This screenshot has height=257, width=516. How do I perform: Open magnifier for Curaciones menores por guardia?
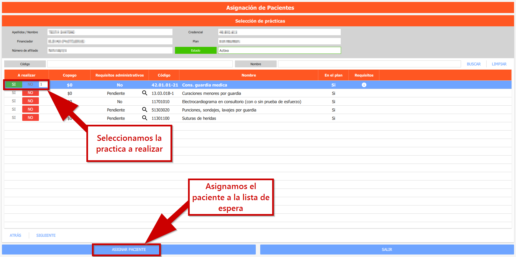coord(144,93)
